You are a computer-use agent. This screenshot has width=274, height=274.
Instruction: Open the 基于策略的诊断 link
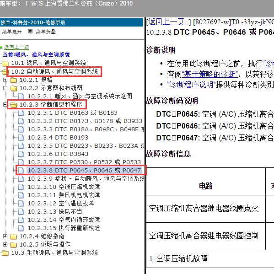(x=210, y=74)
